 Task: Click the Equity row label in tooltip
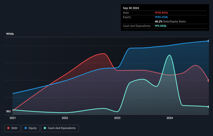click(127, 17)
